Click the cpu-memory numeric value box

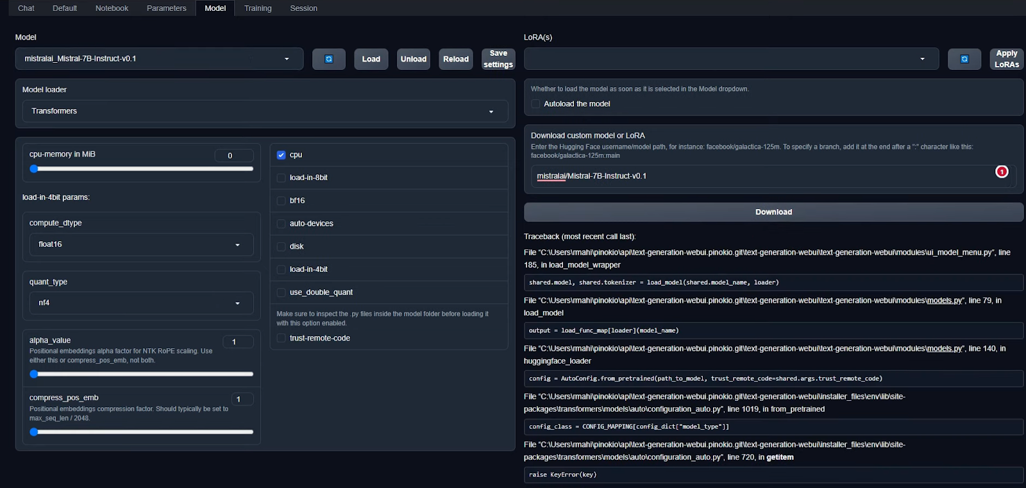click(234, 155)
